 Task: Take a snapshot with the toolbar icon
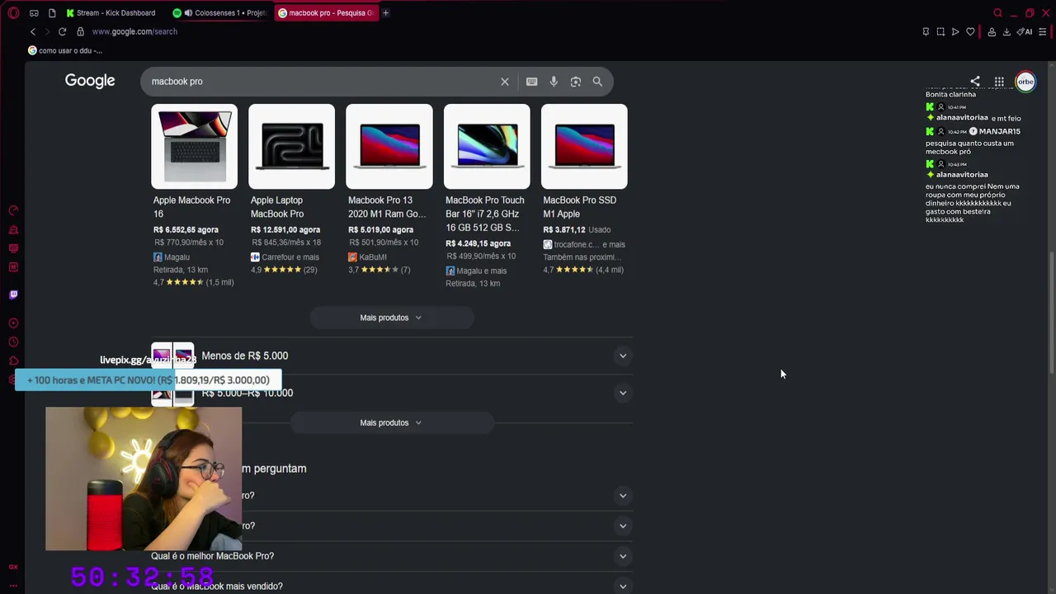pyautogui.click(x=940, y=31)
